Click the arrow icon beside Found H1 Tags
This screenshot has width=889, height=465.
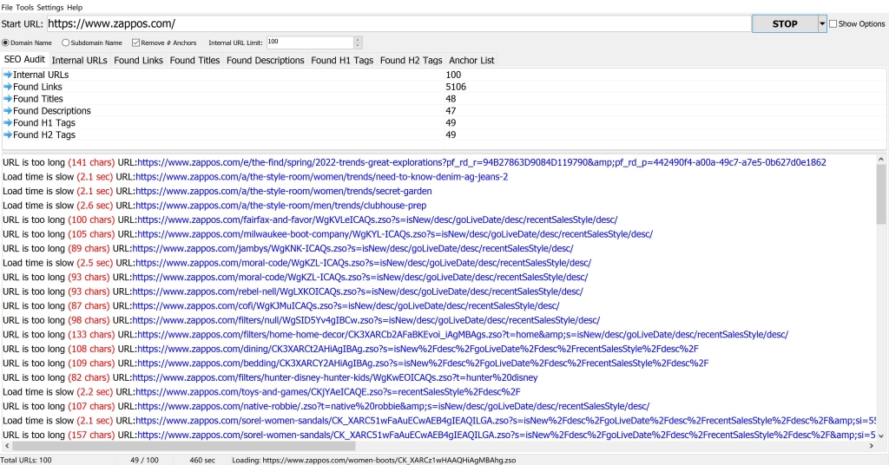point(7,123)
